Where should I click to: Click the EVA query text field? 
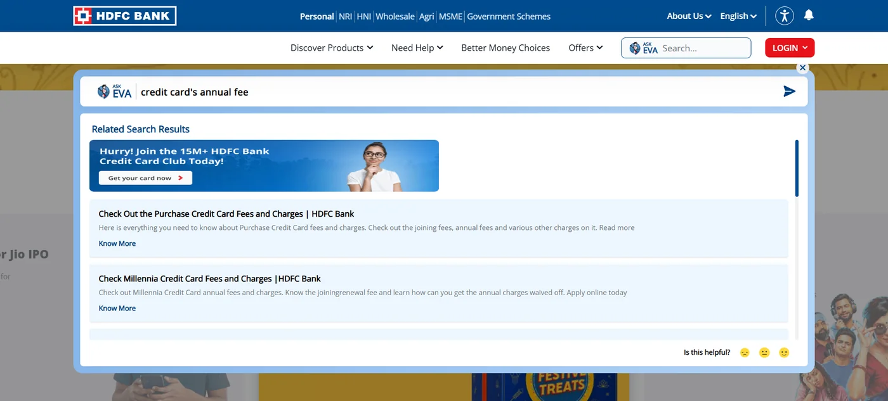pos(457,92)
